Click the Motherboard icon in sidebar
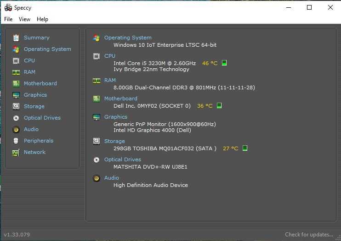Image resolution: width=341 pixels, height=241 pixels. (16, 84)
